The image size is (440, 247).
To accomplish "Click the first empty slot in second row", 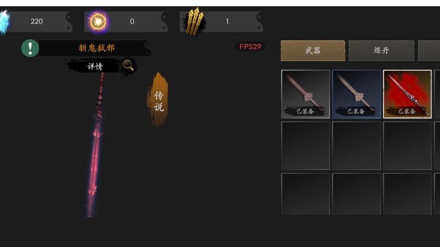I will (x=306, y=146).
